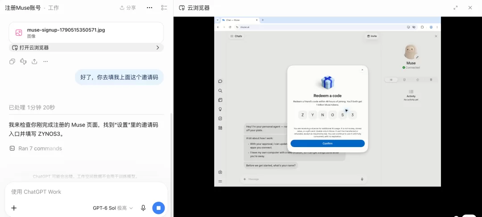This screenshot has height=217, width=482.
Task: Click the Invite button in Muse
Action: [x=372, y=36]
